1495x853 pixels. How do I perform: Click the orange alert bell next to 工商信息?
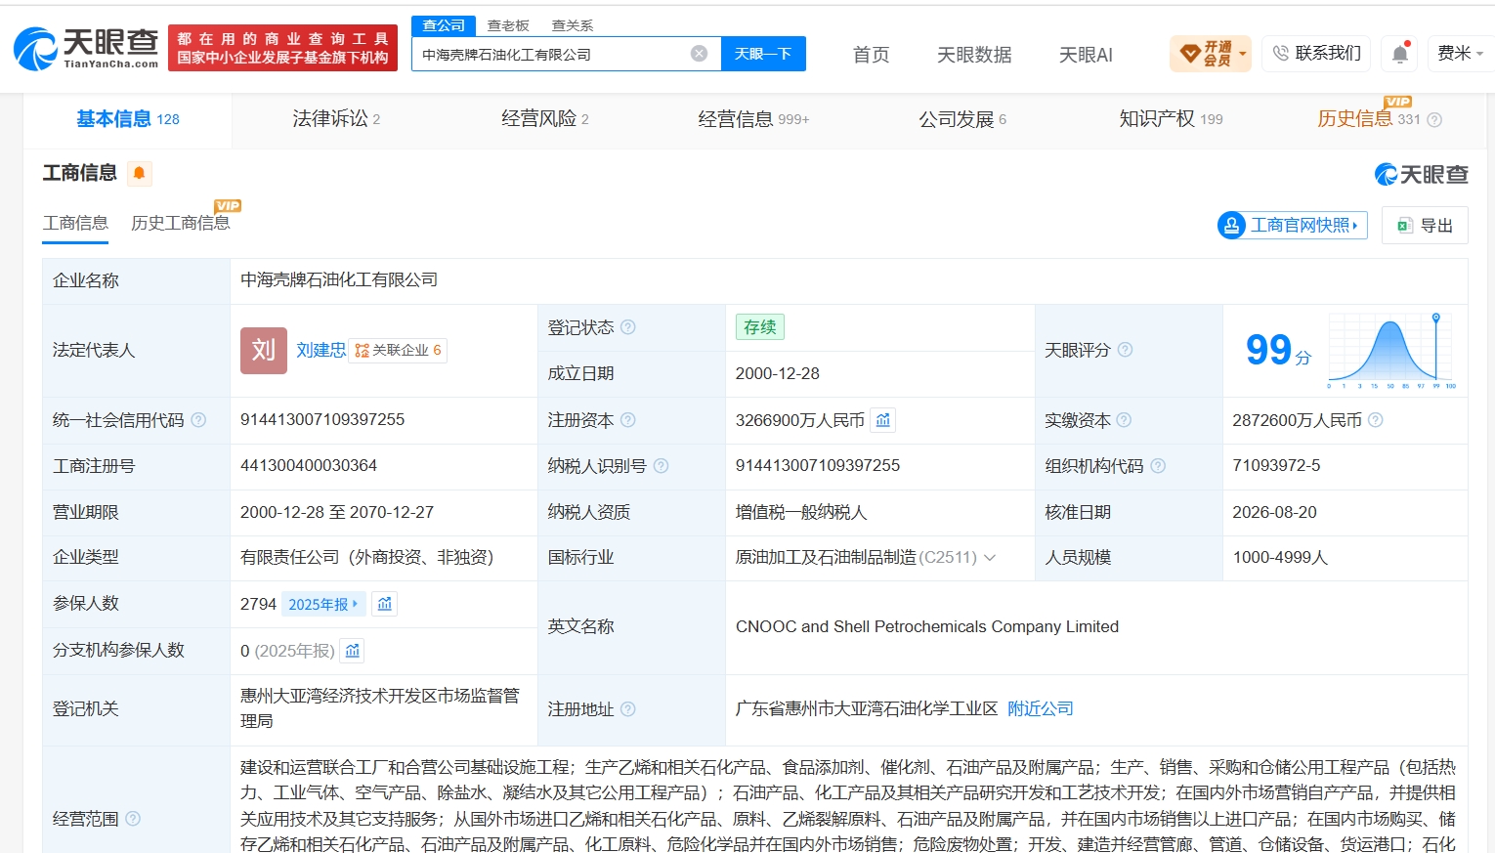pyautogui.click(x=140, y=174)
